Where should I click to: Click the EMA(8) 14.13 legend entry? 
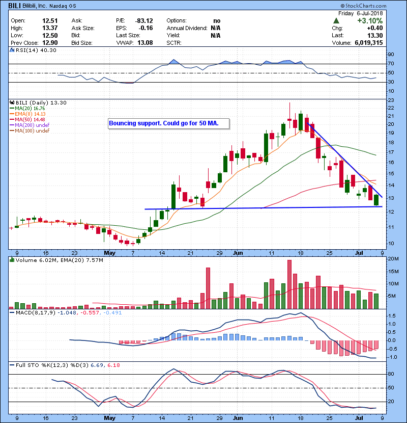(28, 114)
